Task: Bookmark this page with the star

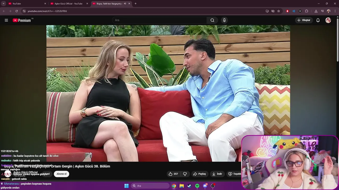Action: click(x=279, y=11)
